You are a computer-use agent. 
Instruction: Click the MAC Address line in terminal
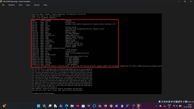pyautogui.click(x=57, y=89)
